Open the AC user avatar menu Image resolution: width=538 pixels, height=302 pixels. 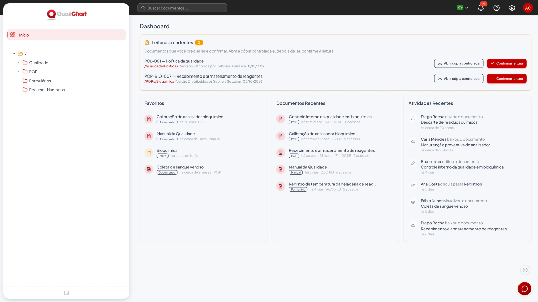click(528, 8)
